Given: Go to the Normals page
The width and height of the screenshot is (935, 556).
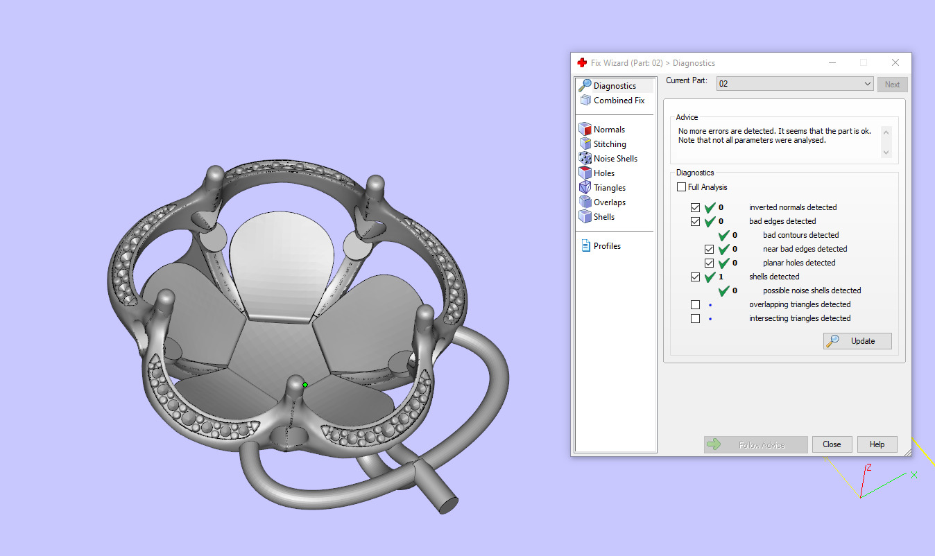Looking at the screenshot, I should pyautogui.click(x=609, y=130).
